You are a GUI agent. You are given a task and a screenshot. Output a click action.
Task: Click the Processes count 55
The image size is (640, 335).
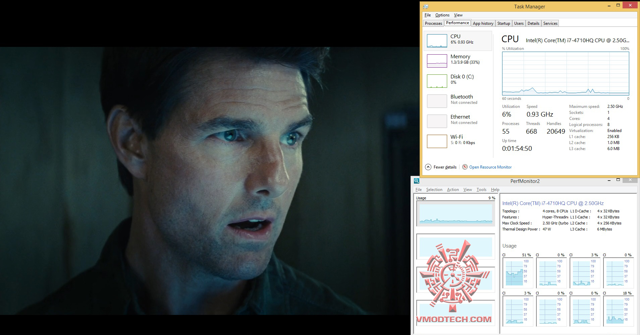506,131
